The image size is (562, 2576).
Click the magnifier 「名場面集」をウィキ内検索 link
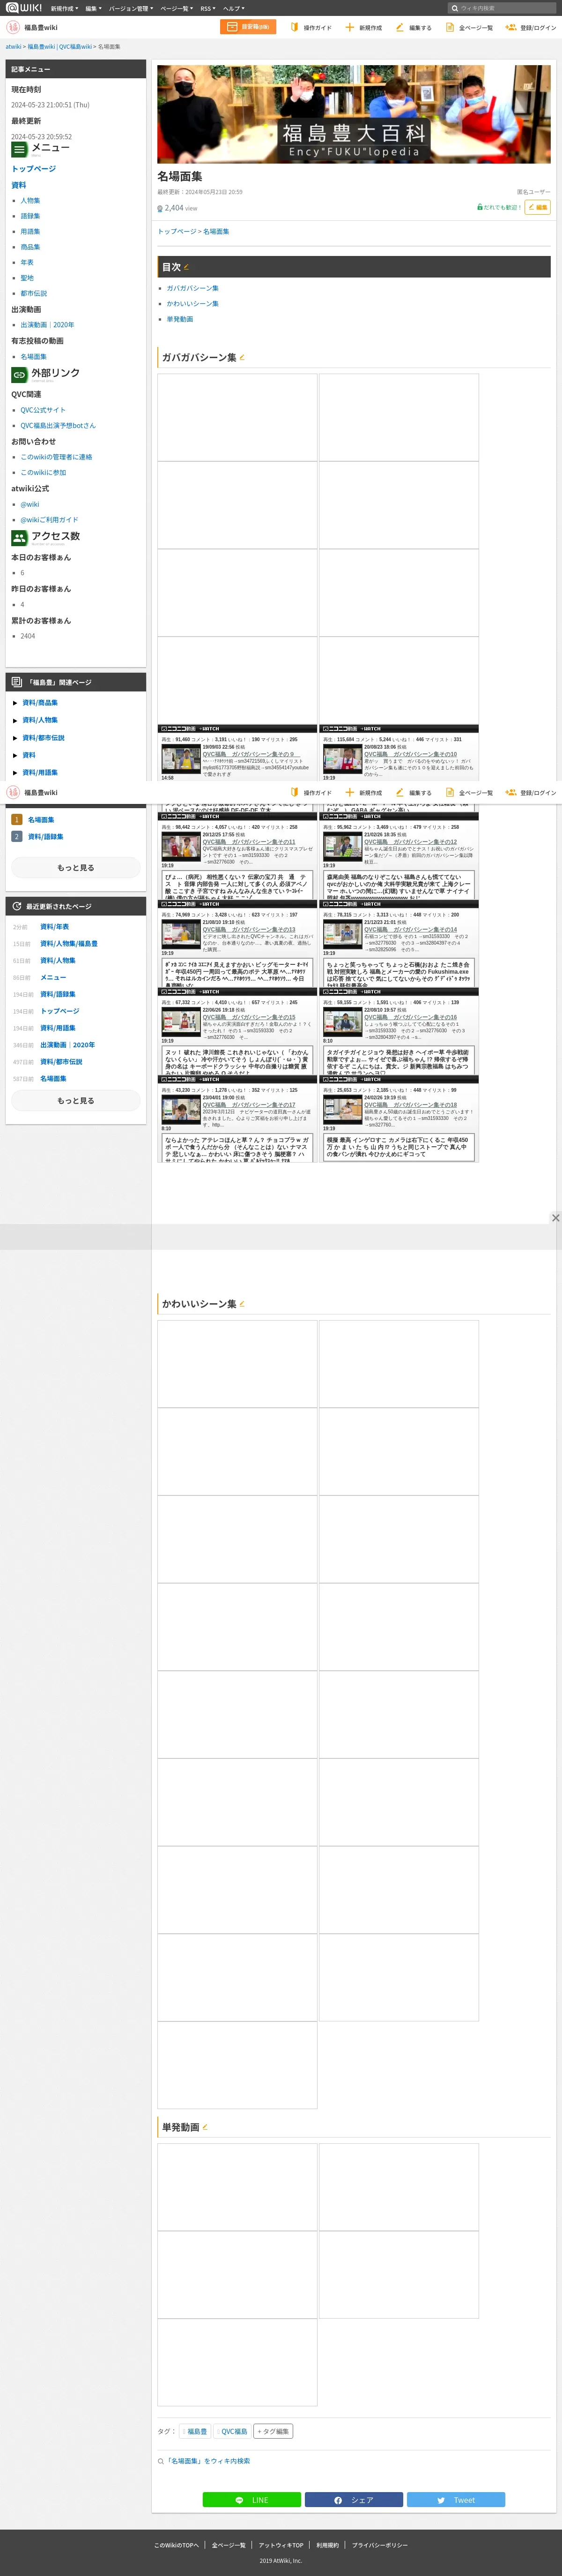click(204, 2461)
